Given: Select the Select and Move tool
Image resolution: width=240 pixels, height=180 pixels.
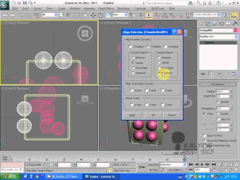Looking at the screenshot, I should 93,15.
